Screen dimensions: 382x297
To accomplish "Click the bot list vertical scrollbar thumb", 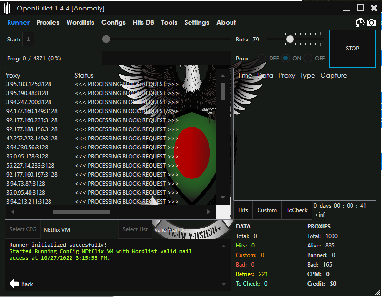I will pyautogui.click(x=222, y=91).
